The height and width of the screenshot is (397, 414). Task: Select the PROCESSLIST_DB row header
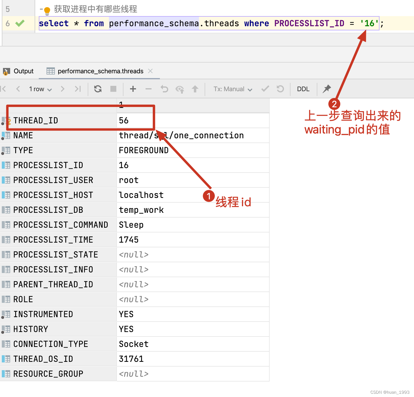pos(58,210)
